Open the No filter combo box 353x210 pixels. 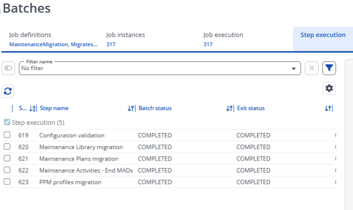[x=160, y=68]
